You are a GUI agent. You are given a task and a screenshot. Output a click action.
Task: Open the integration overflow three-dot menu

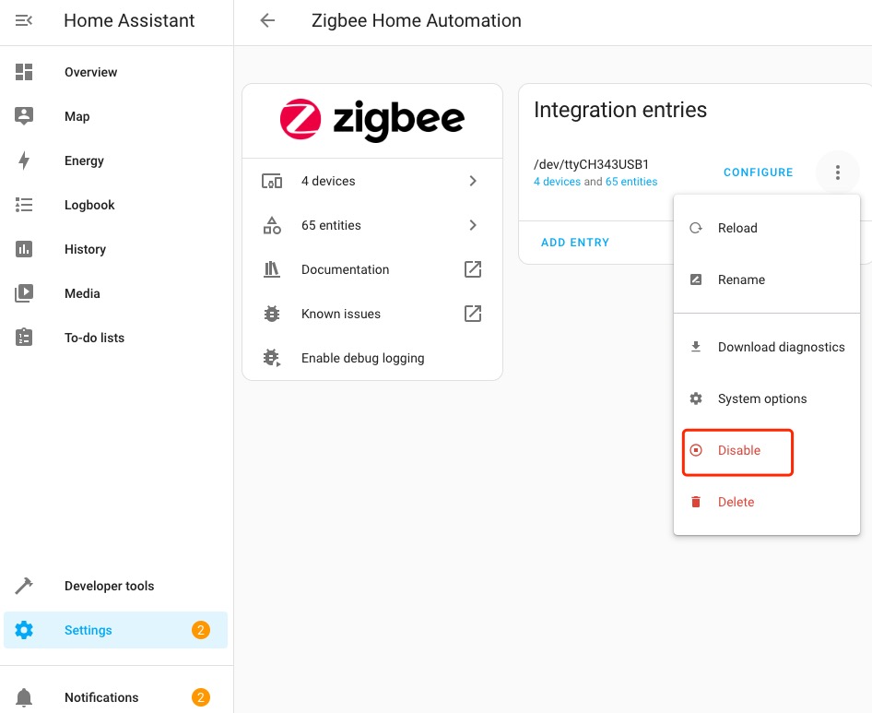[x=837, y=172]
